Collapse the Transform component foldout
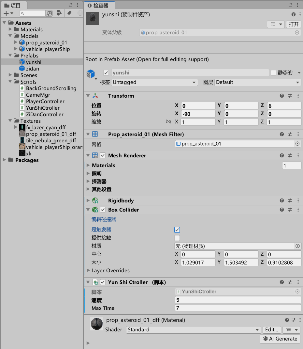 click(88, 96)
